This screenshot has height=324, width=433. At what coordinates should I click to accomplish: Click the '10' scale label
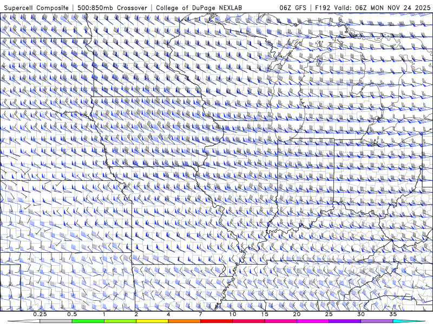point(233,314)
